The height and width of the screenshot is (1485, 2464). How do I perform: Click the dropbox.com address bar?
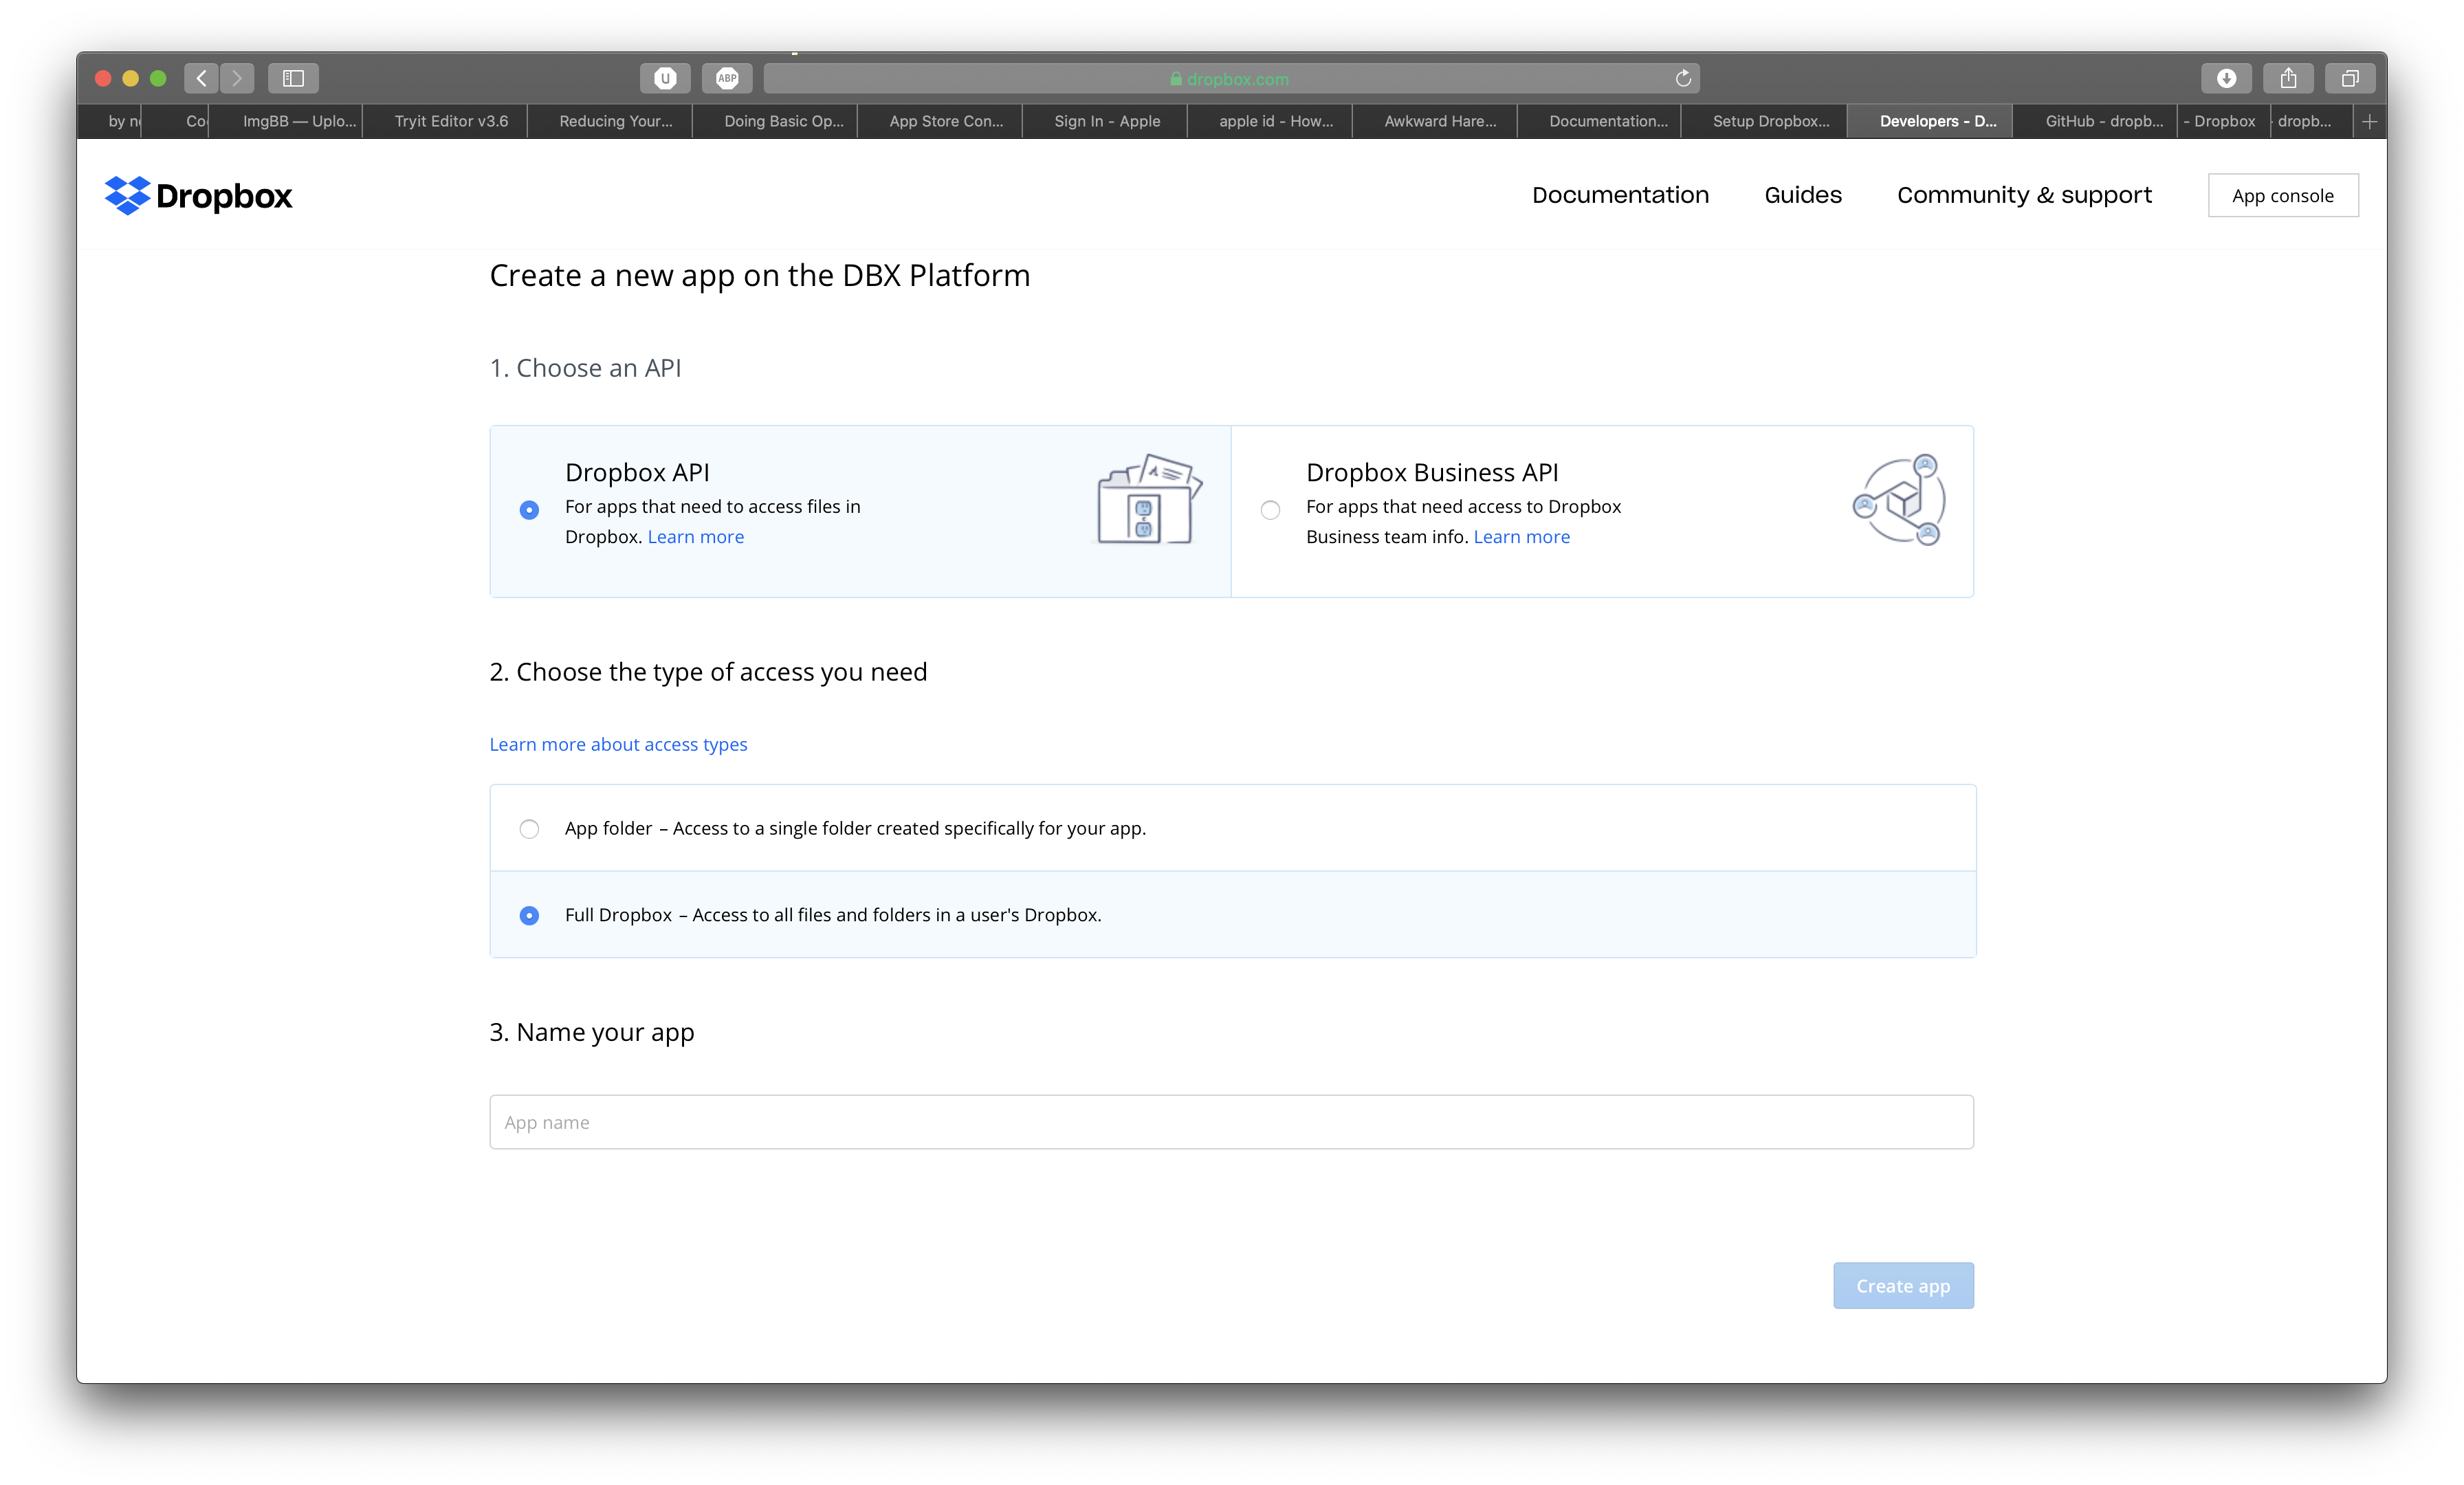point(1231,78)
